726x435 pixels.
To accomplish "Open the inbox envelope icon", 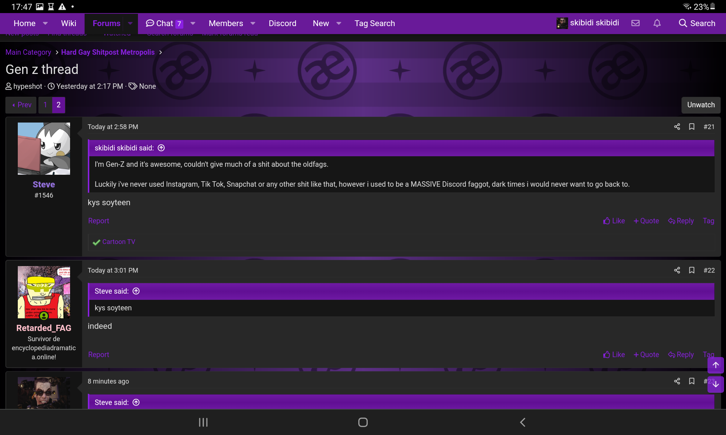I will coord(635,23).
